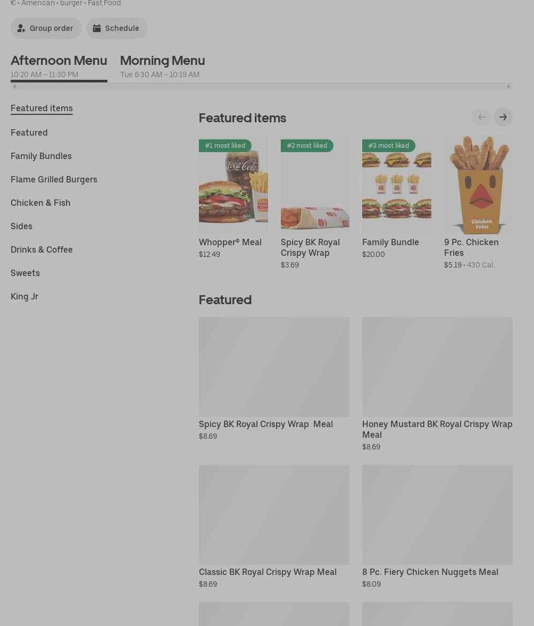Open the Drinks & Coffee category
Screen dimensions: 534x626
(x=41, y=250)
